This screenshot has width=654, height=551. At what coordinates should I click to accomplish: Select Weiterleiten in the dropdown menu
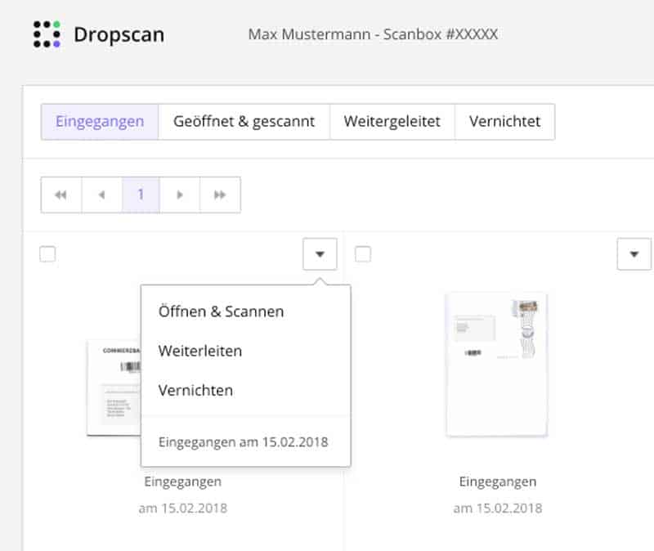pos(200,351)
